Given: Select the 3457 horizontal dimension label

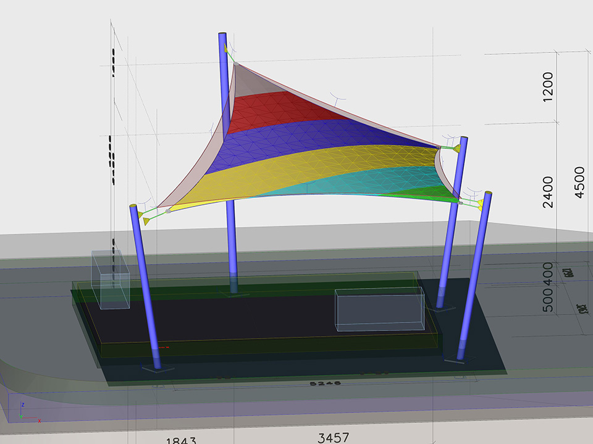Looking at the screenshot, I should coord(334,437).
